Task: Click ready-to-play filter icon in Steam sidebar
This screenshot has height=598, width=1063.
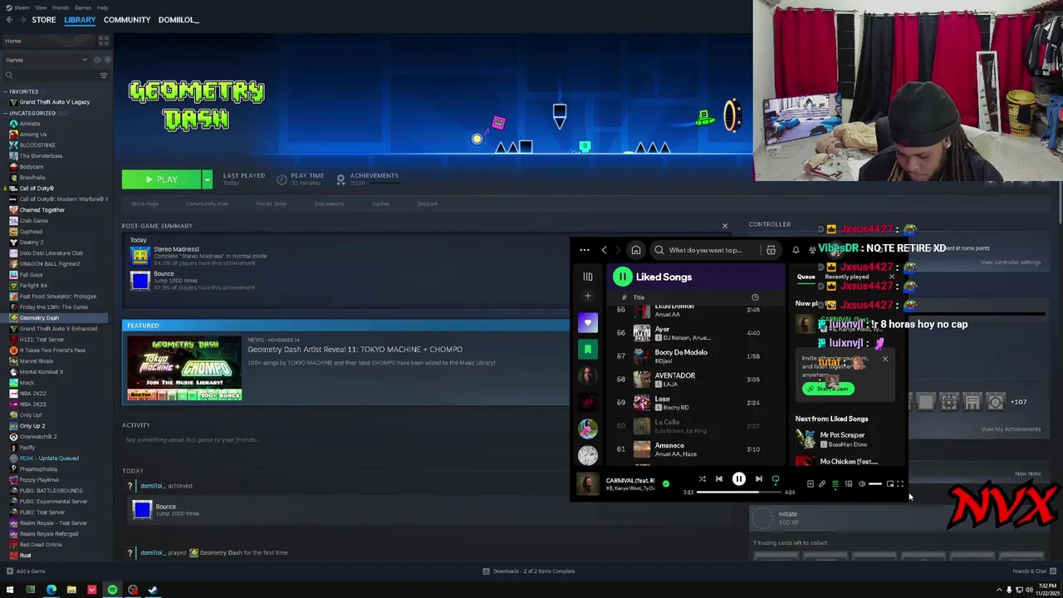Action: pos(107,60)
